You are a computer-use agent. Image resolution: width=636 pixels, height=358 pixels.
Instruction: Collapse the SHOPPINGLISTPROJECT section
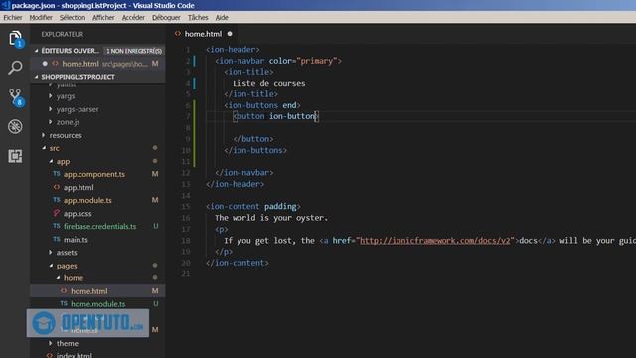click(x=37, y=77)
